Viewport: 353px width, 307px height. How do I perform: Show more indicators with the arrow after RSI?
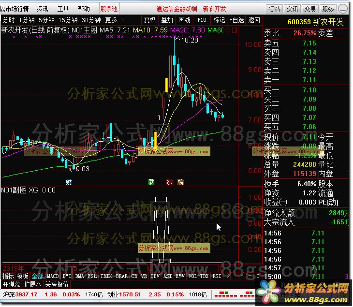click(228, 276)
